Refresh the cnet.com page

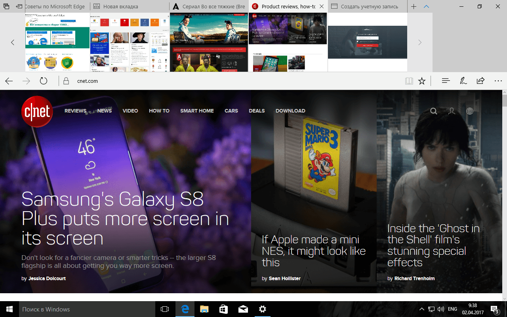44,80
